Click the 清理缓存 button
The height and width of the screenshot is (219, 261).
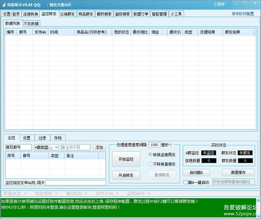point(238,172)
